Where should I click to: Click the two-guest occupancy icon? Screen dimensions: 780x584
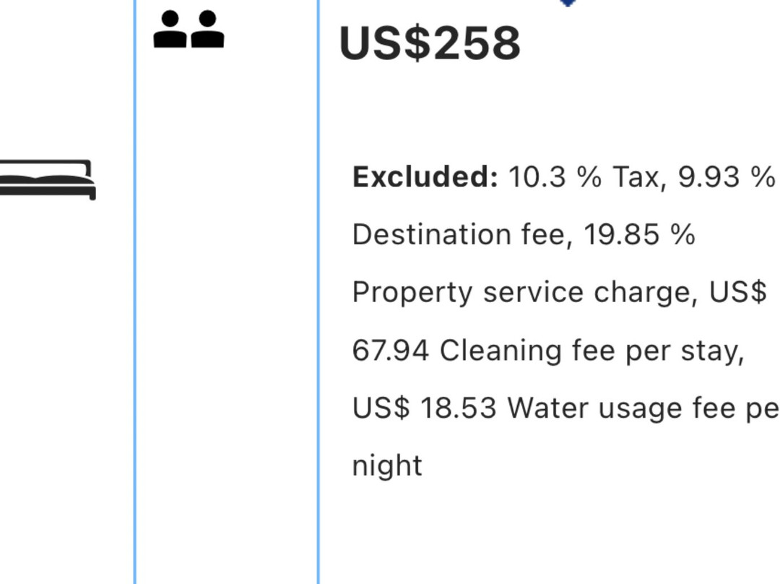(x=188, y=30)
